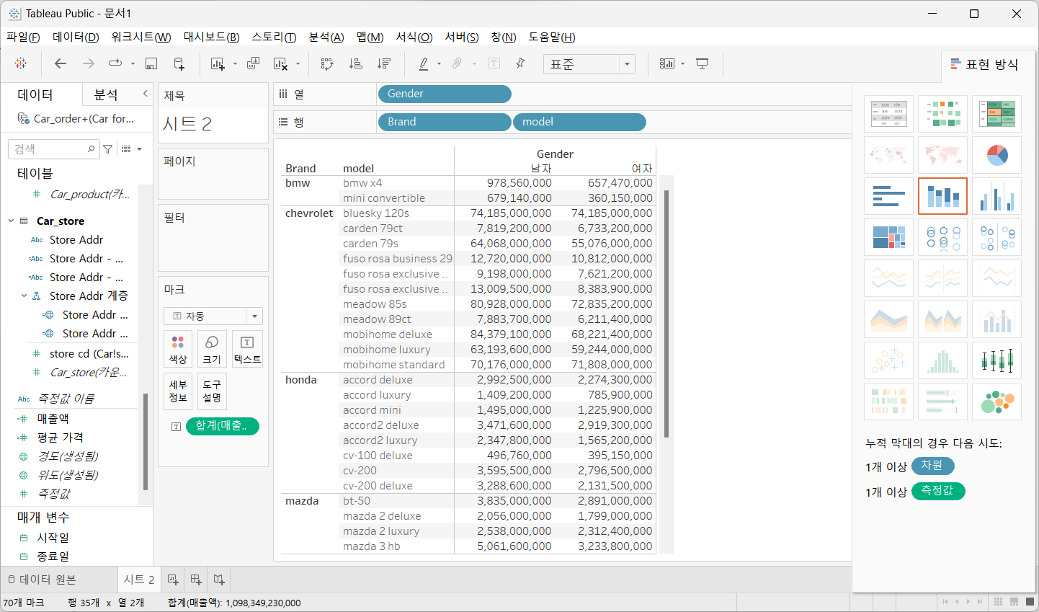
Task: Click the show/hide cards icon in toolbar
Action: click(667, 63)
